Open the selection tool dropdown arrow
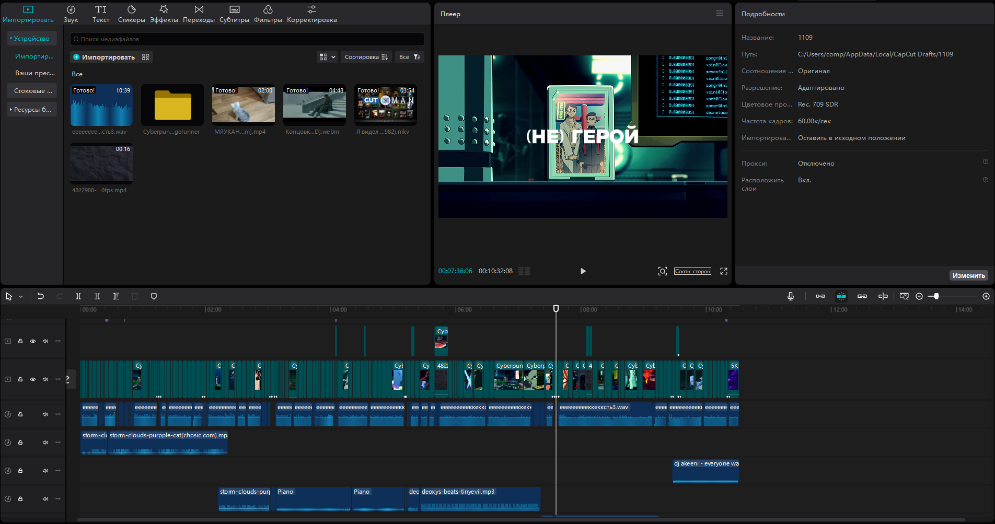The width and height of the screenshot is (995, 524). [x=21, y=297]
